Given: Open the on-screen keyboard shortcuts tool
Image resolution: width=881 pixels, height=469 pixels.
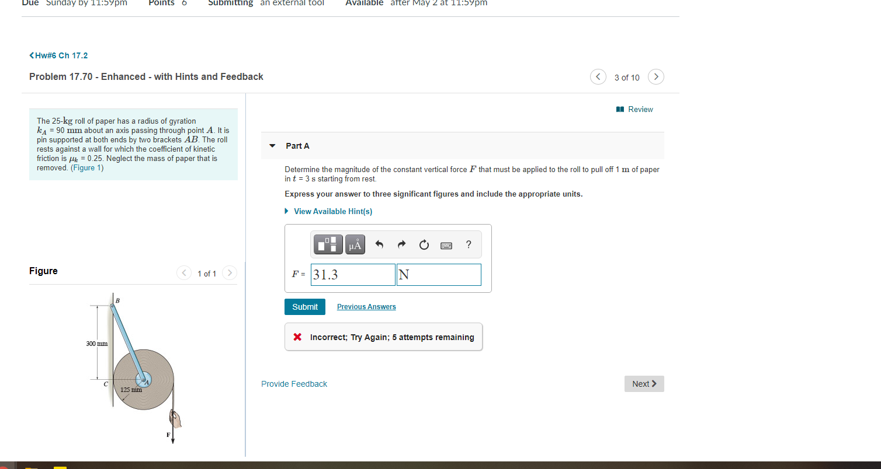Looking at the screenshot, I should [446, 244].
